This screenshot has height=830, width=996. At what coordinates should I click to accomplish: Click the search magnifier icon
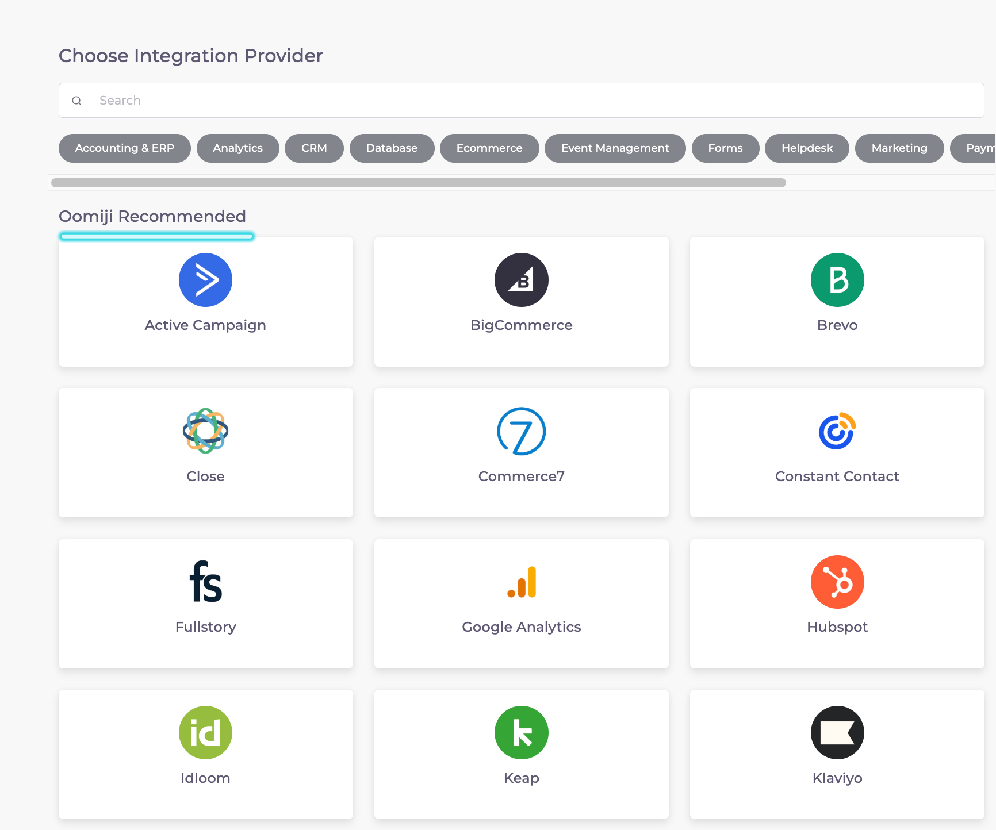click(76, 101)
